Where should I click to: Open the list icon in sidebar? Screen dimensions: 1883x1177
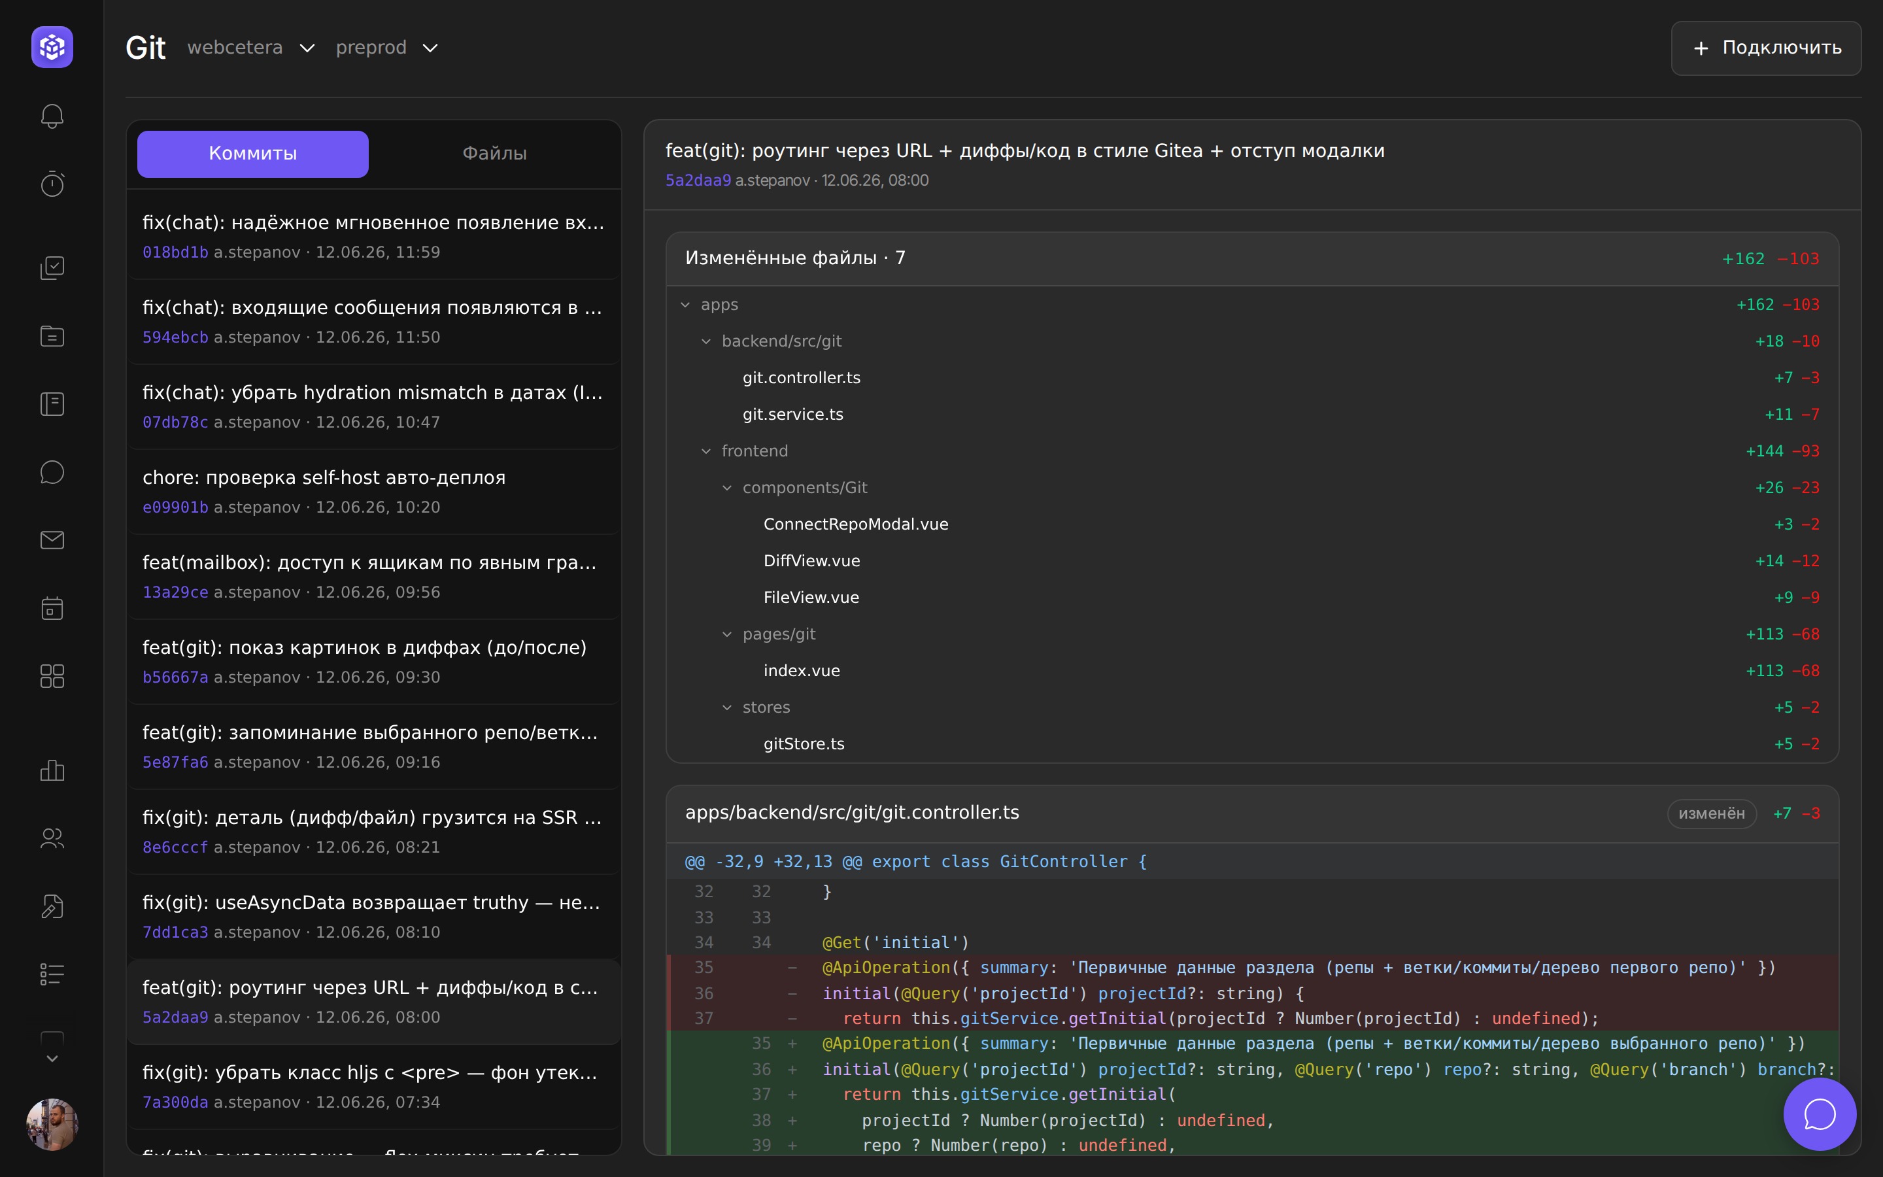[x=52, y=974]
